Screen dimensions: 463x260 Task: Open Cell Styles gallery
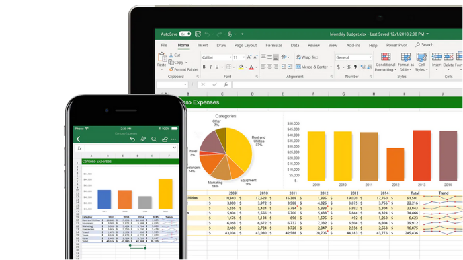pos(421,62)
